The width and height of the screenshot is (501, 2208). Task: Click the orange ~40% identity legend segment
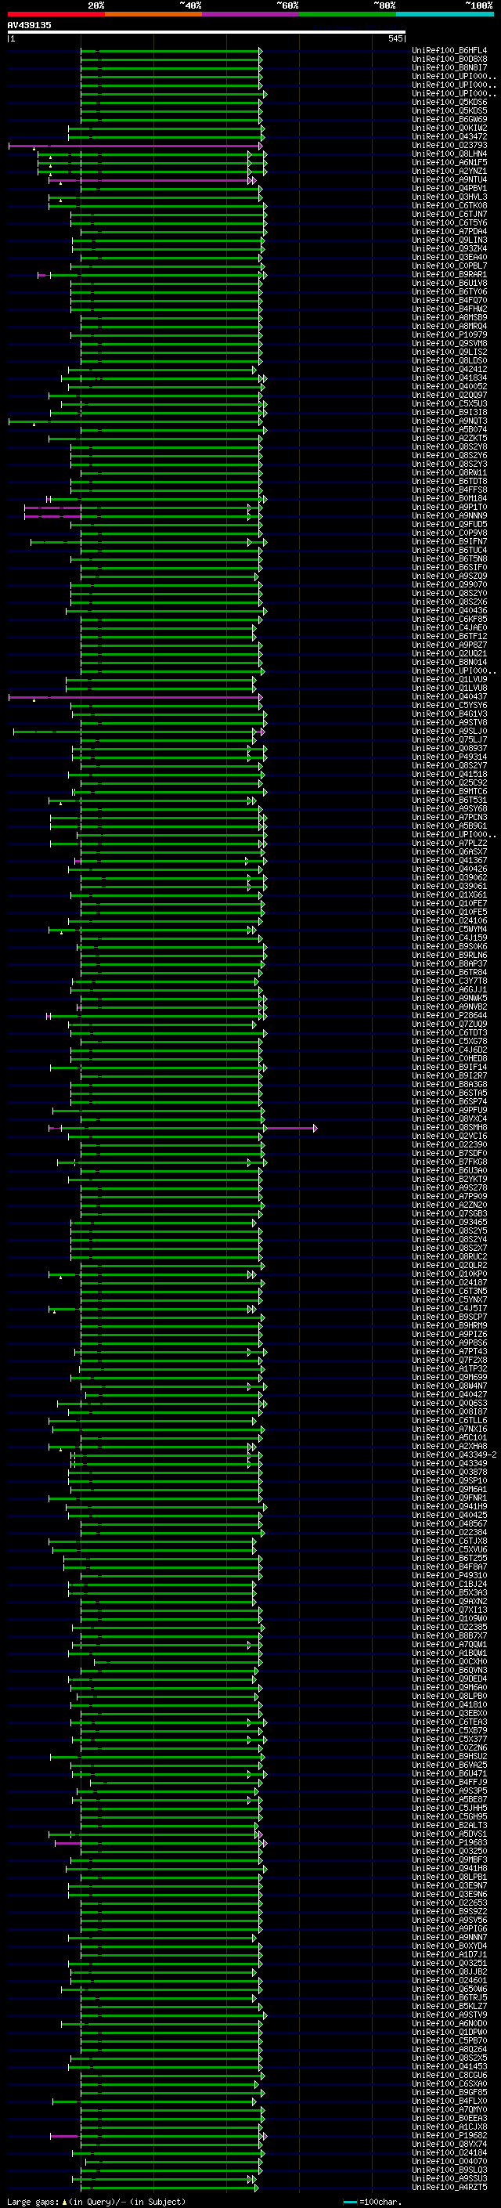153,14
